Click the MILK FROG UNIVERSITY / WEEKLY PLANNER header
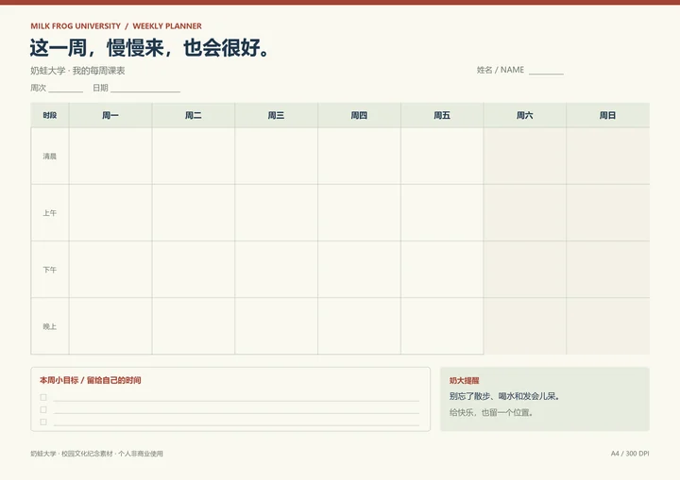This screenshot has height=480, width=680. pyautogui.click(x=116, y=26)
